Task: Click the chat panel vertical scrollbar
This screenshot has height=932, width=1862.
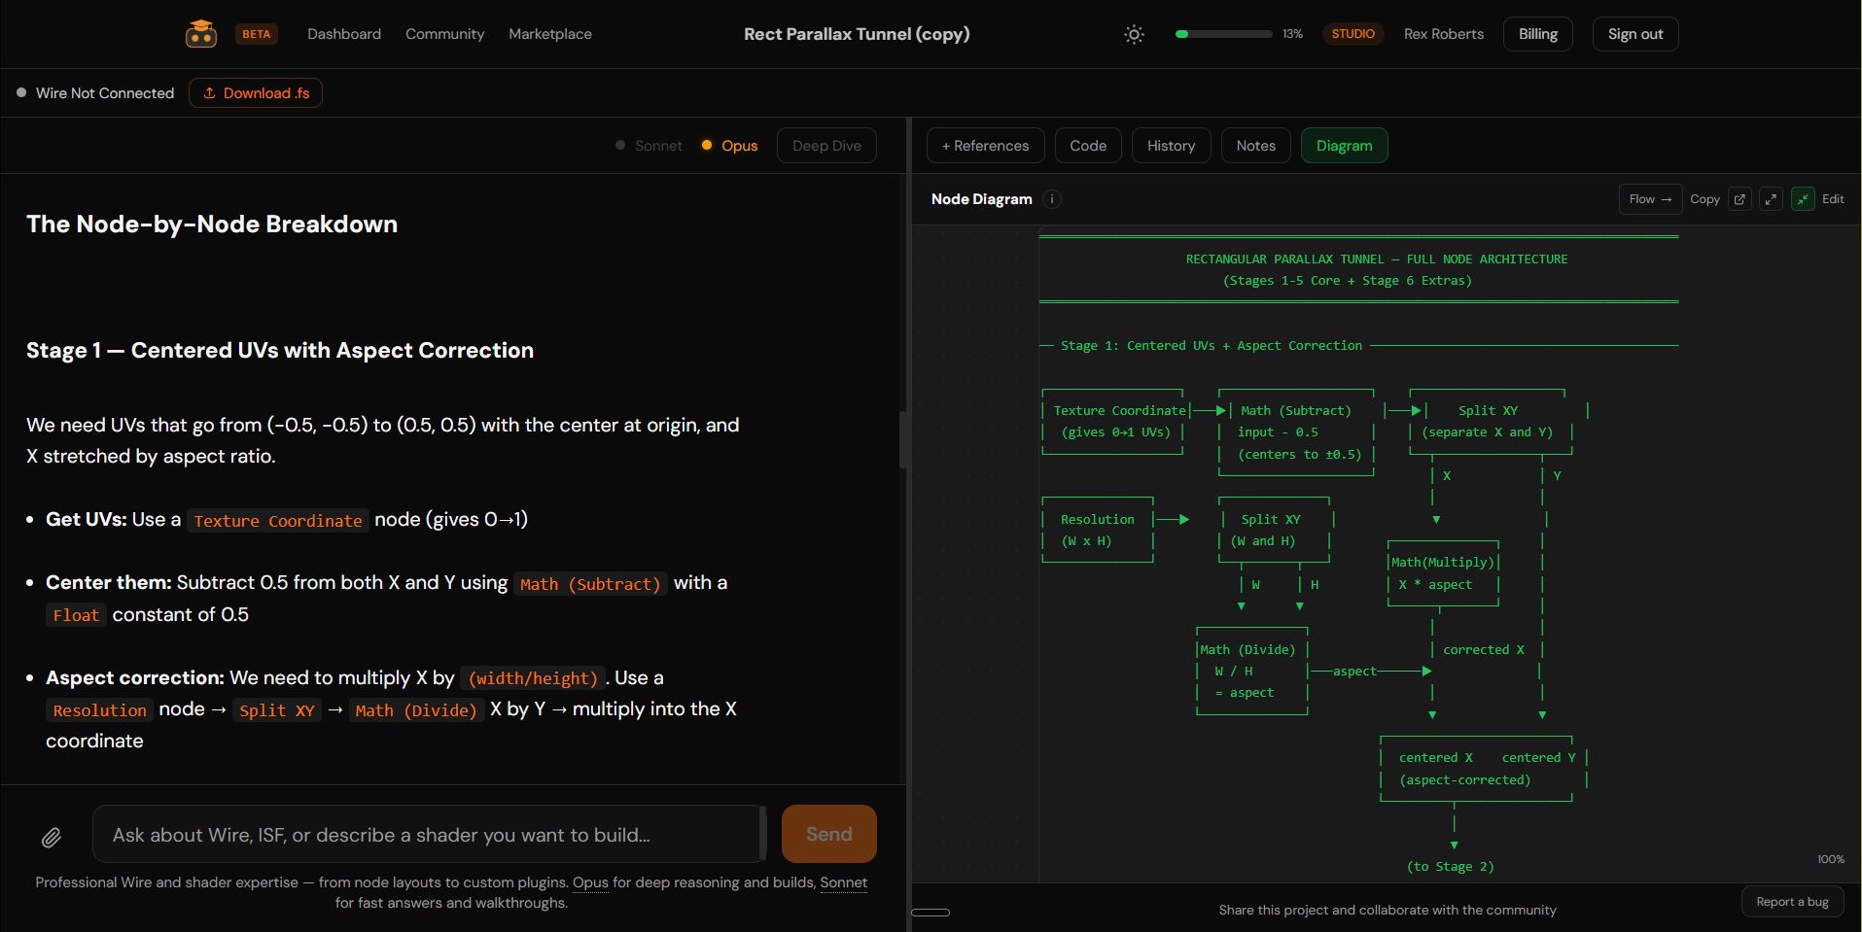Action: 903,439
